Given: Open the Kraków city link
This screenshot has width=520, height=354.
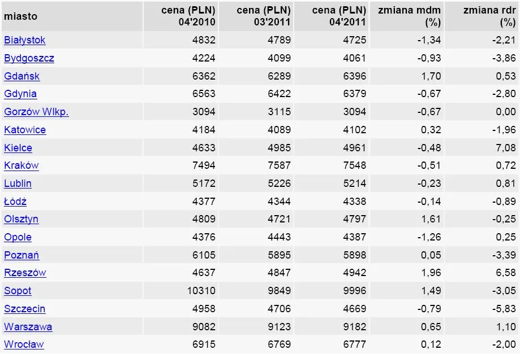Looking at the screenshot, I should pyautogui.click(x=22, y=166).
